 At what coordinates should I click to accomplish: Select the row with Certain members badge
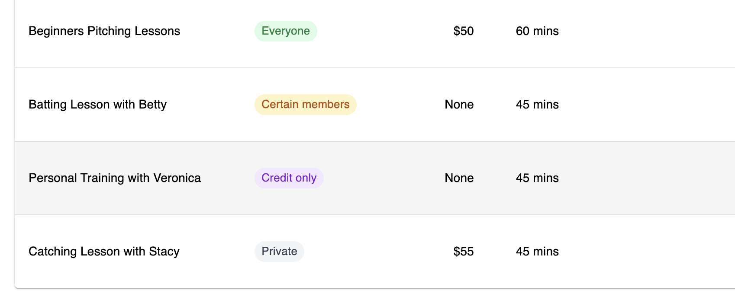coord(628,105)
